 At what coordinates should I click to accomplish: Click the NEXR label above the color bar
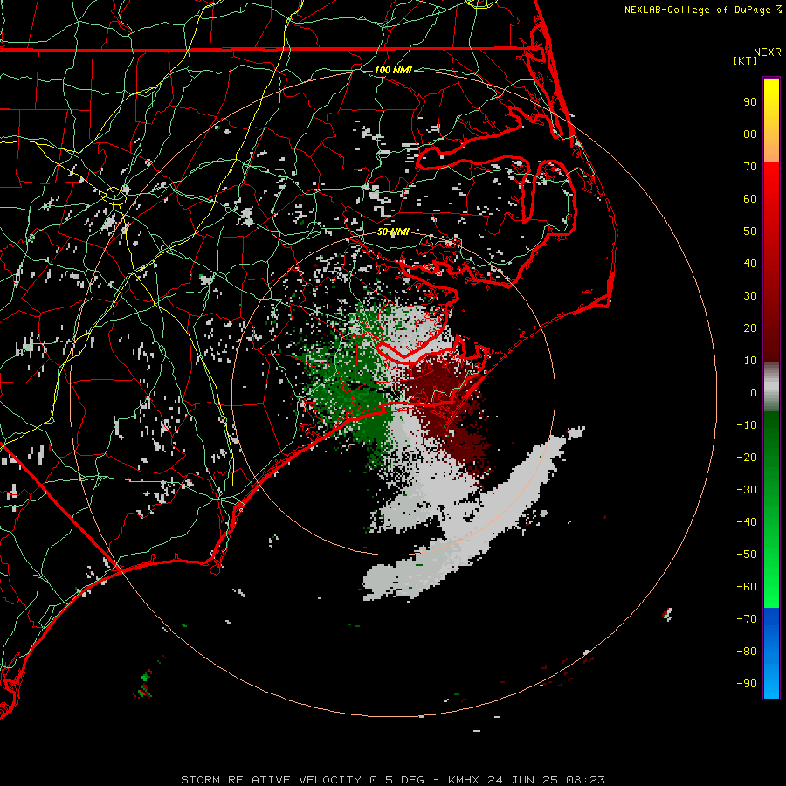[768, 52]
